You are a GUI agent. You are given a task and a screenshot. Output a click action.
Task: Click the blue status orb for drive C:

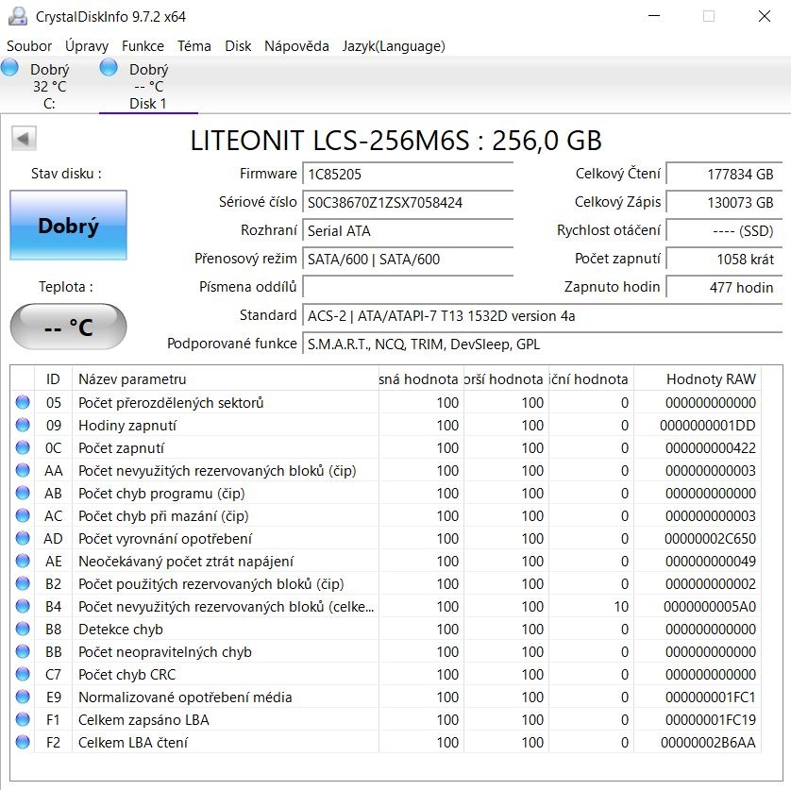click(x=10, y=67)
